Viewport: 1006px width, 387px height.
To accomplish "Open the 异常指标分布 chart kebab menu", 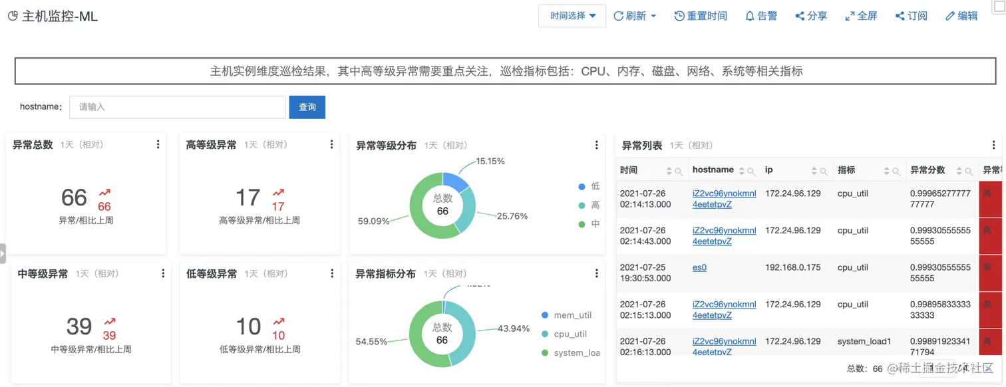I will [x=596, y=273].
